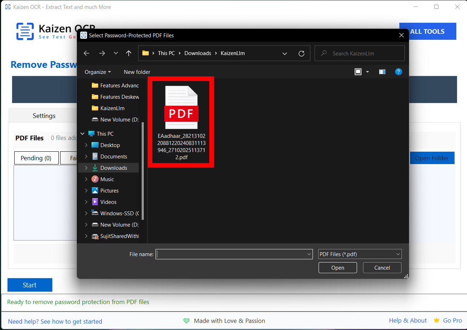
Task: Cancel the file selection dialog
Action: point(382,267)
